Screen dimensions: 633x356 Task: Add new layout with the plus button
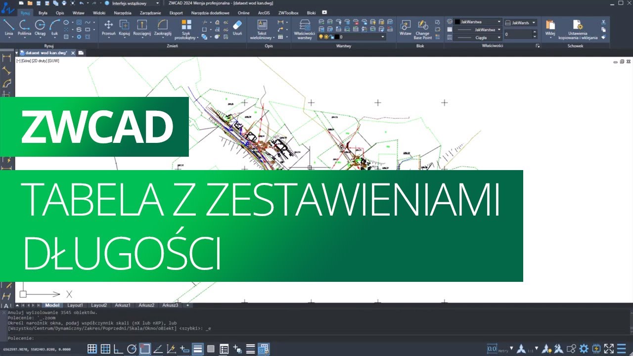point(187,305)
